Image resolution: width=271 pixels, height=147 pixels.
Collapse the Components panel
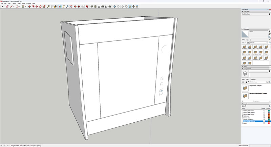click(x=243, y=69)
